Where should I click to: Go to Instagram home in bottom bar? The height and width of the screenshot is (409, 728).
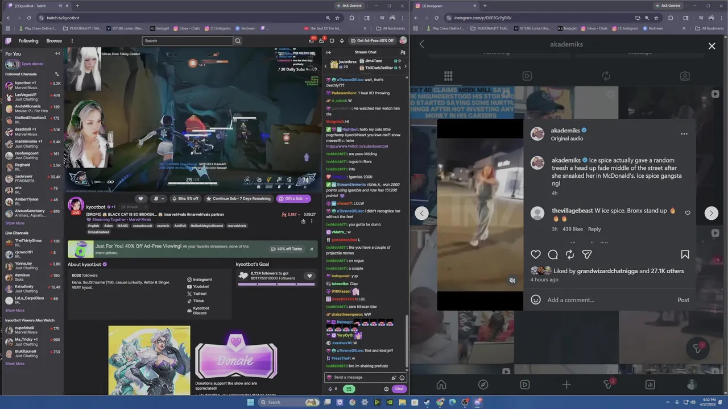point(441,385)
